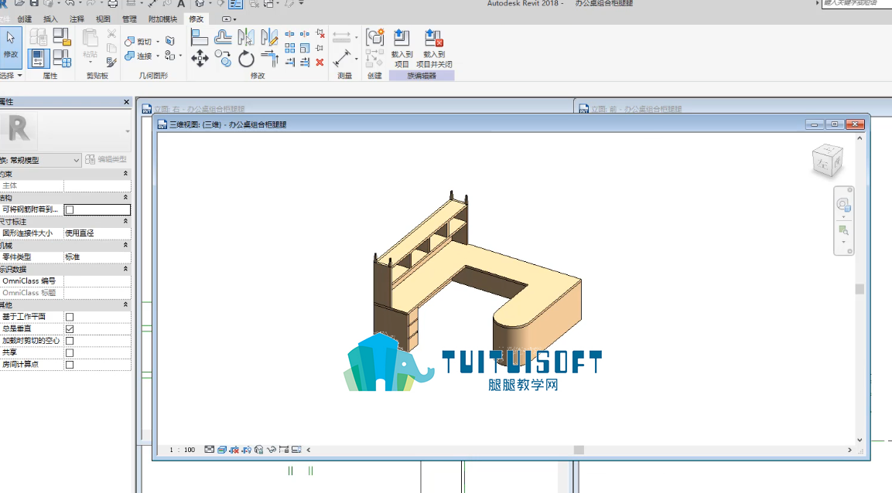892x493 pixels.
Task: Open the 连接 geometry dropdown arrow
Action: click(158, 56)
